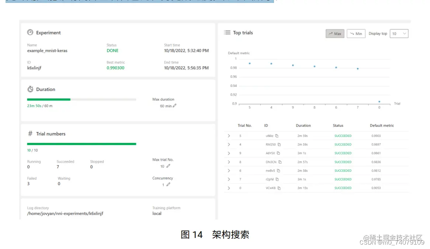Copy trial ID VCwK8
The height and width of the screenshot is (249, 430).
tap(279, 188)
